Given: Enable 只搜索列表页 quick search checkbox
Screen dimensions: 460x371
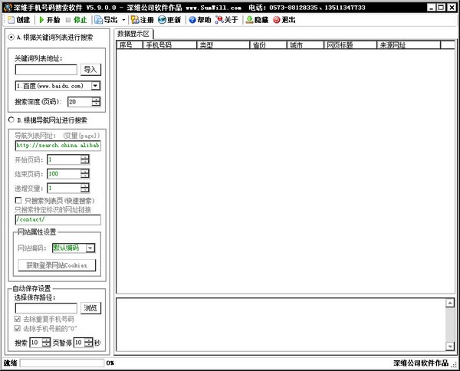Looking at the screenshot, I should coord(18,200).
